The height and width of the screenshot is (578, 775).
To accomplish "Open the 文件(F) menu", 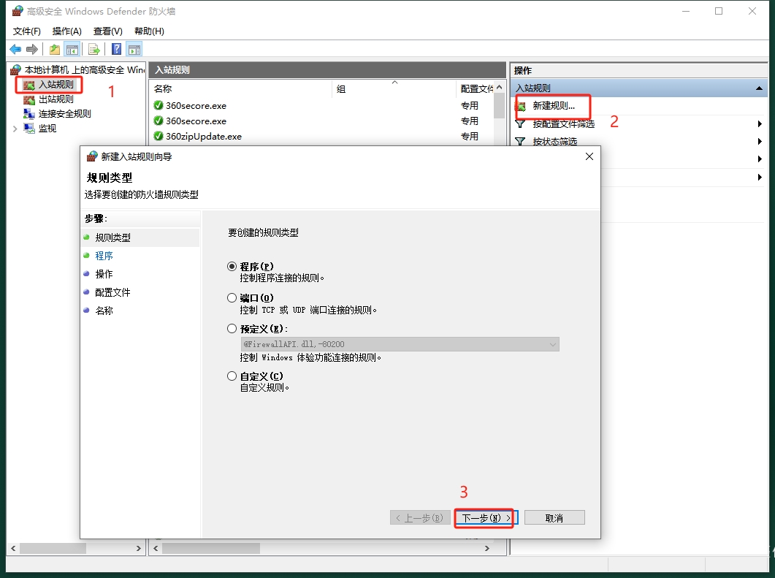I will 27,31.
